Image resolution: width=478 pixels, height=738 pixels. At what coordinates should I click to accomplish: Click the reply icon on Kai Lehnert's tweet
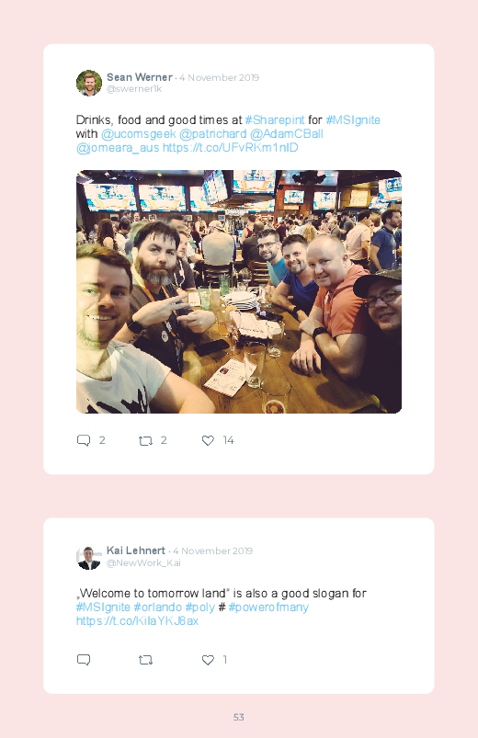click(x=84, y=660)
